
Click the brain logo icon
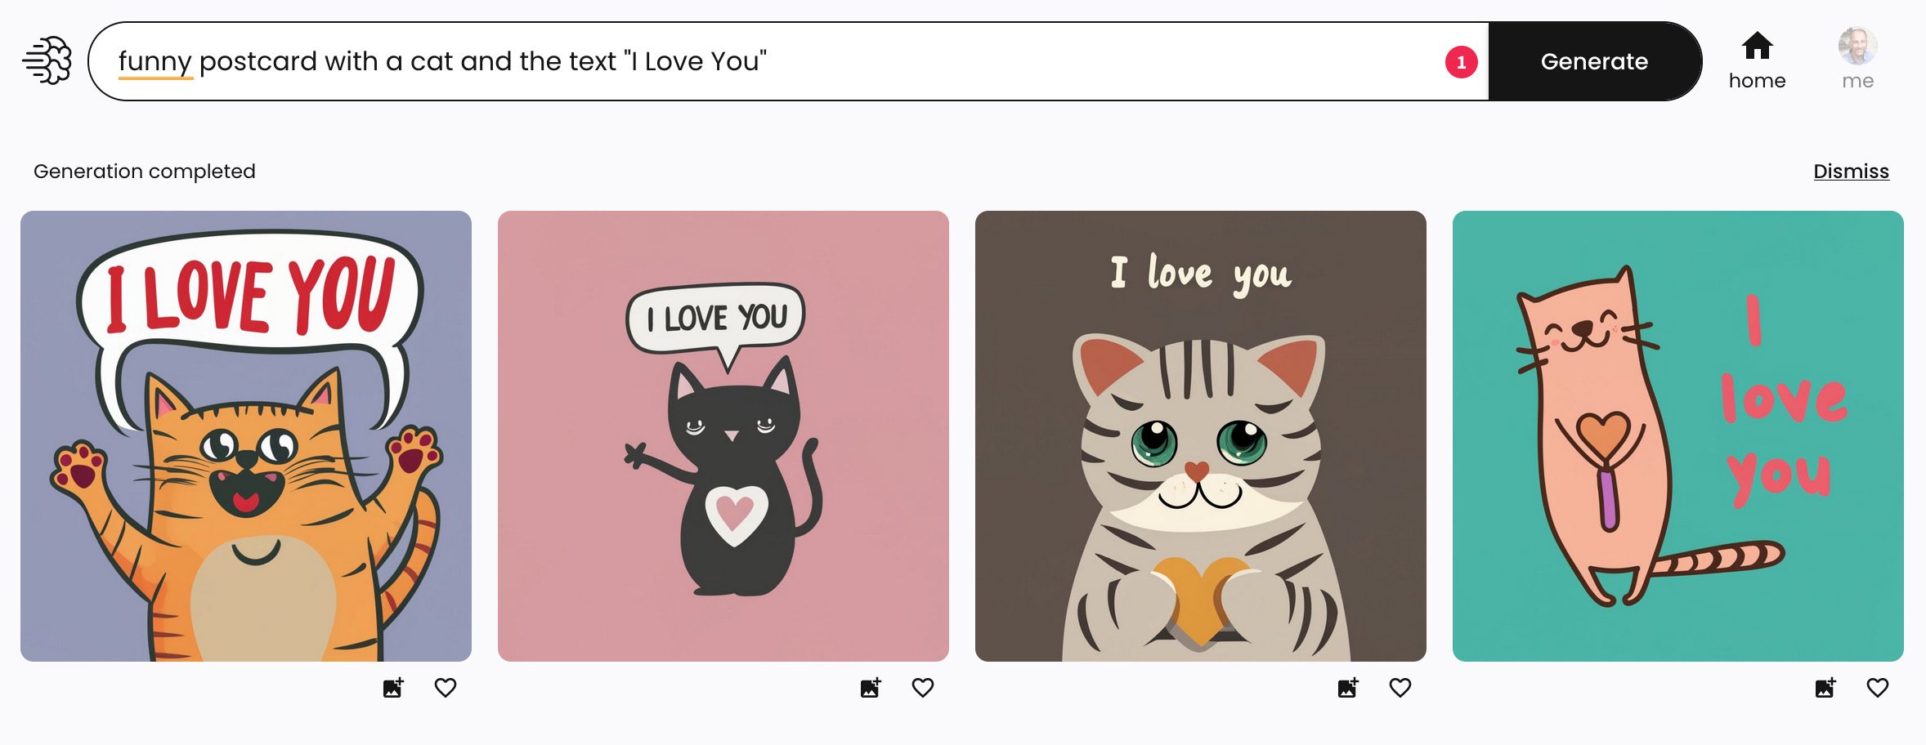click(x=47, y=60)
